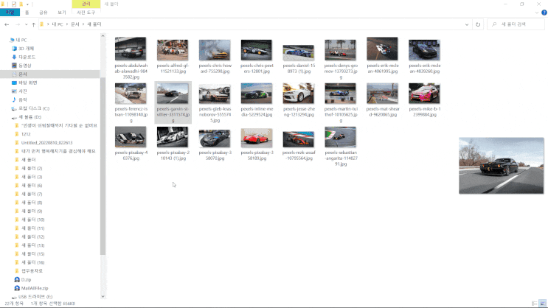Screen dimensions: 548x308
Task: Click navigation pane scrollbar up arrow
Action: (103, 36)
